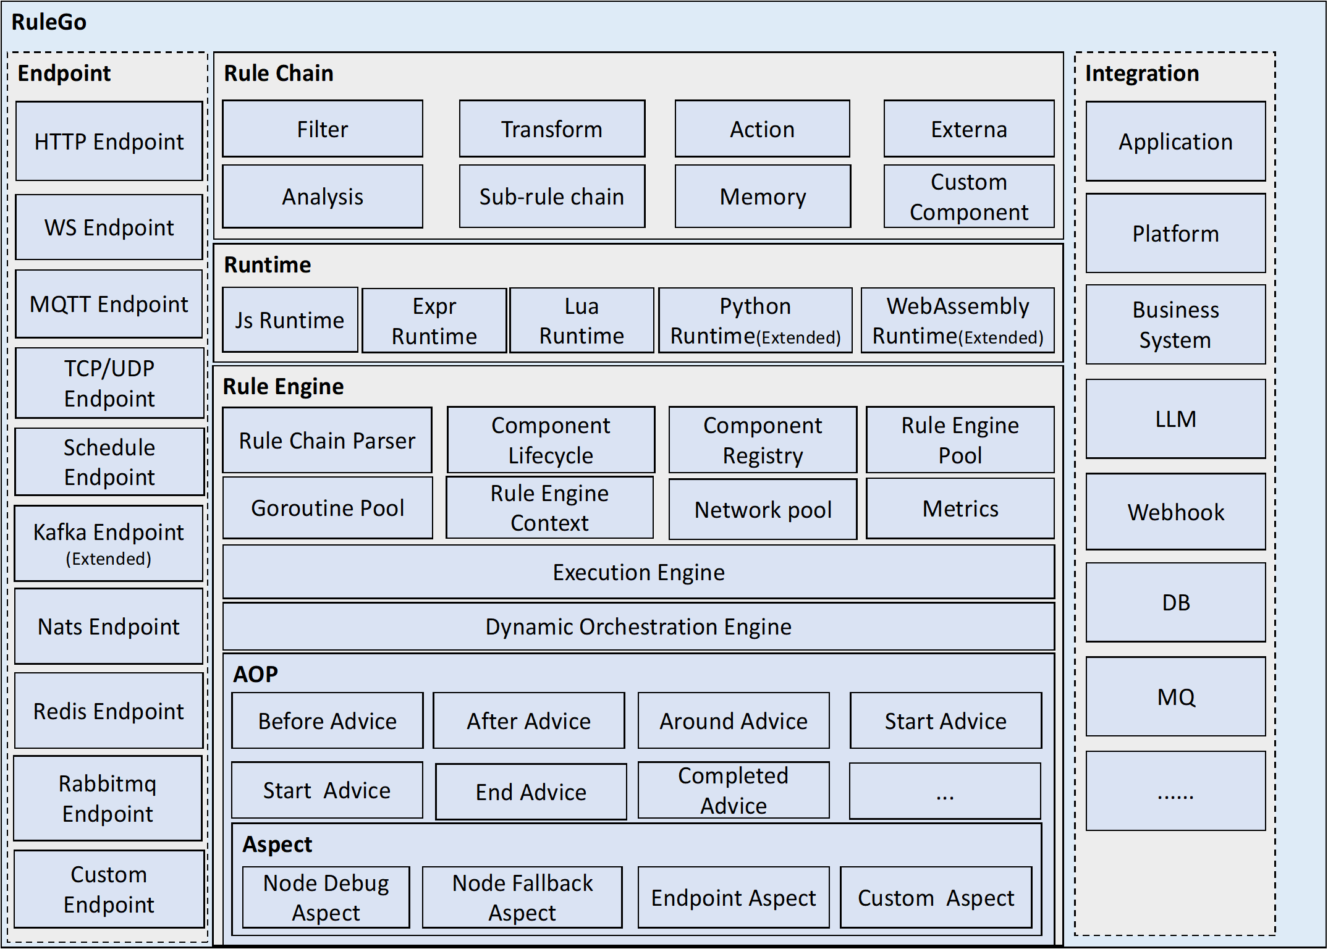Click the Rule Chain Parser box
This screenshot has height=949, width=1328.
327,441
